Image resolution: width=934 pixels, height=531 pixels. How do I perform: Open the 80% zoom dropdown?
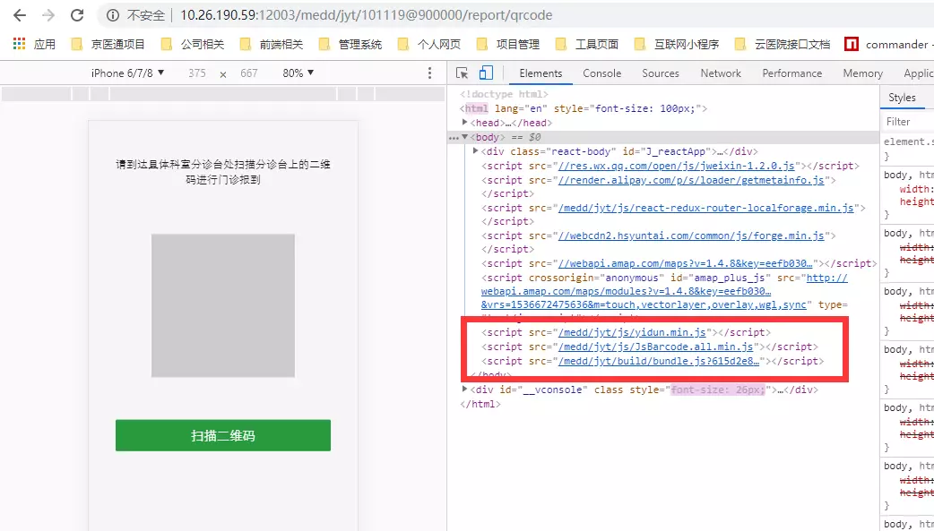tap(298, 73)
